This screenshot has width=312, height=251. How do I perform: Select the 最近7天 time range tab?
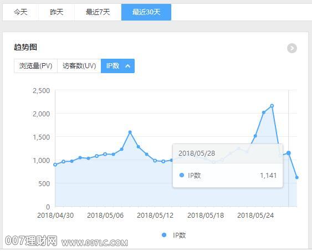[x=98, y=12]
